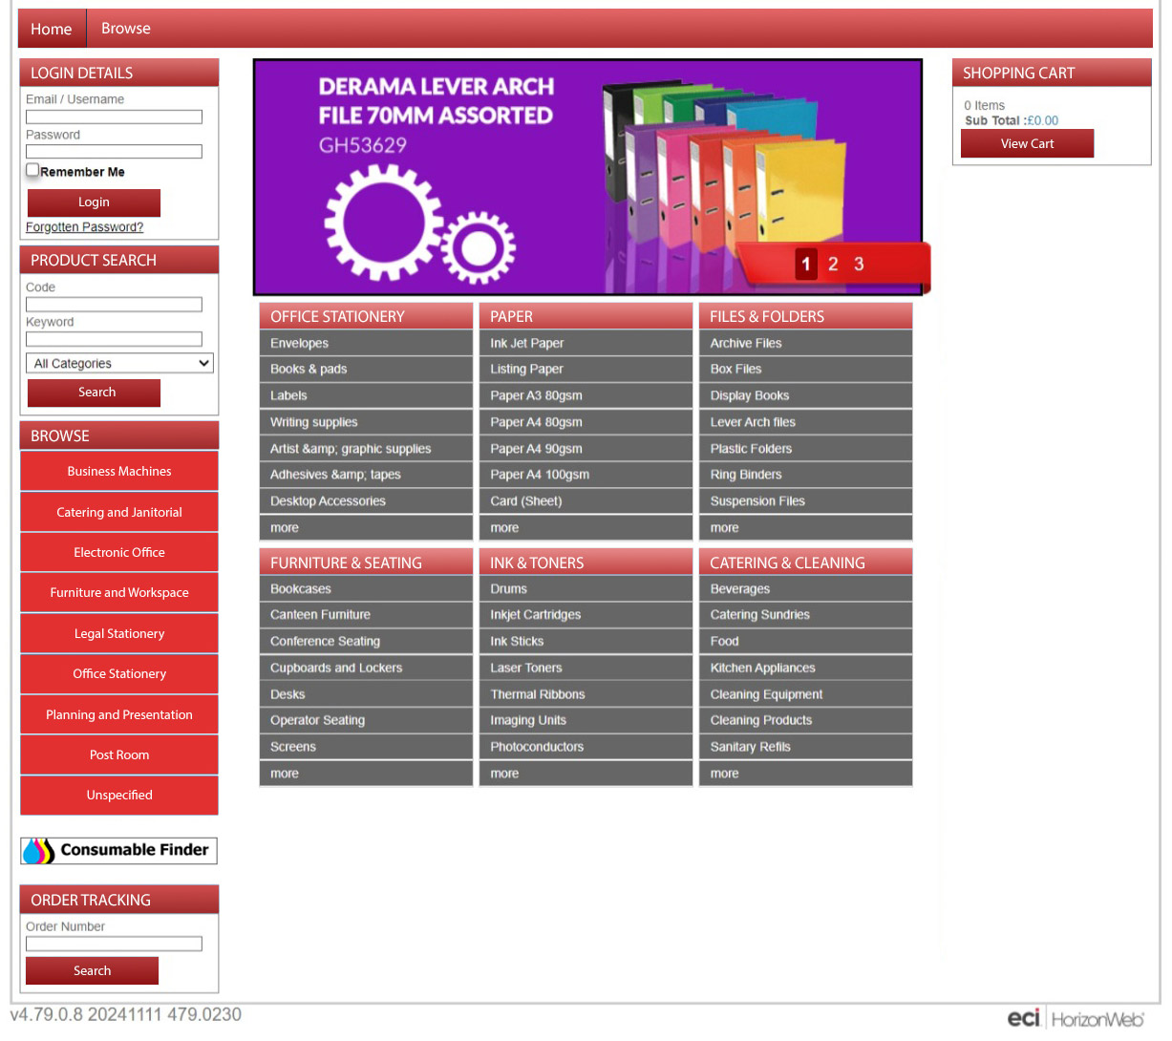This screenshot has height=1041, width=1172.
Task: Focus the Password field
Action: (114, 152)
